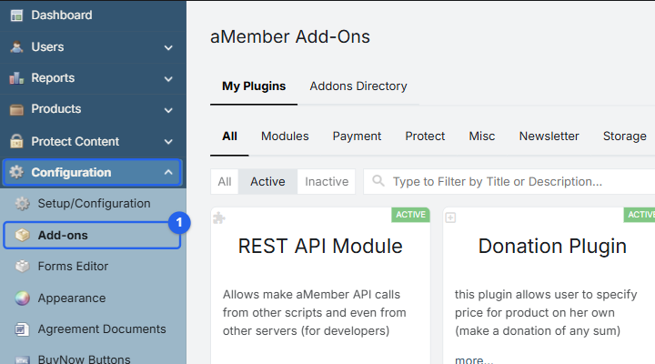Select the Protect category tab
Screen dimensions: 655x364
[425, 136]
